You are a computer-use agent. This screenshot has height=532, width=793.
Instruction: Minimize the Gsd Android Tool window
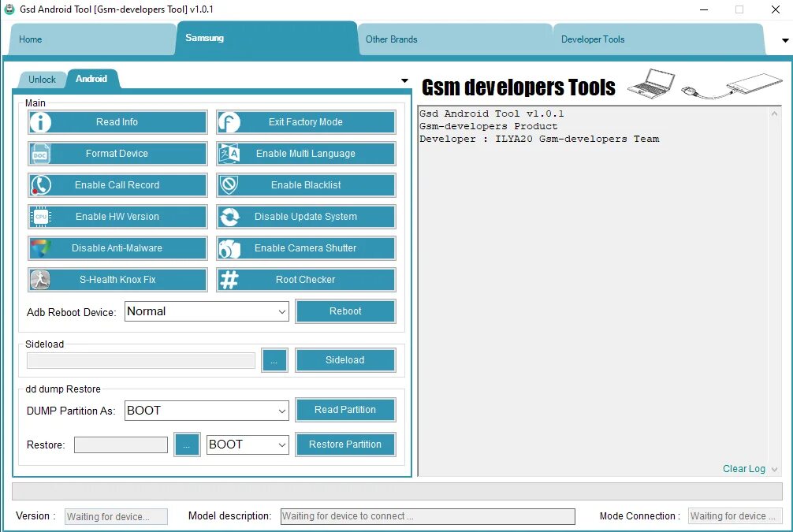pos(703,9)
